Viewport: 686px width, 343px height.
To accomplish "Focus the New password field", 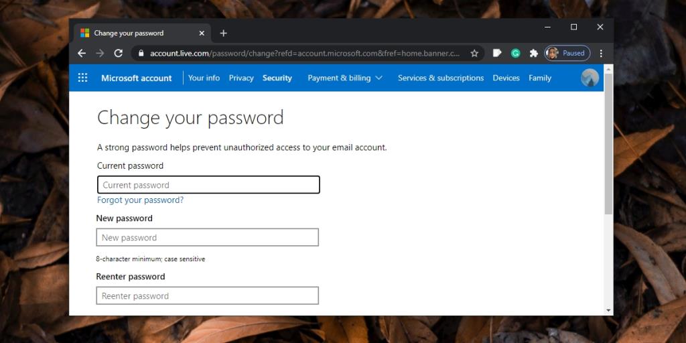I will (207, 238).
